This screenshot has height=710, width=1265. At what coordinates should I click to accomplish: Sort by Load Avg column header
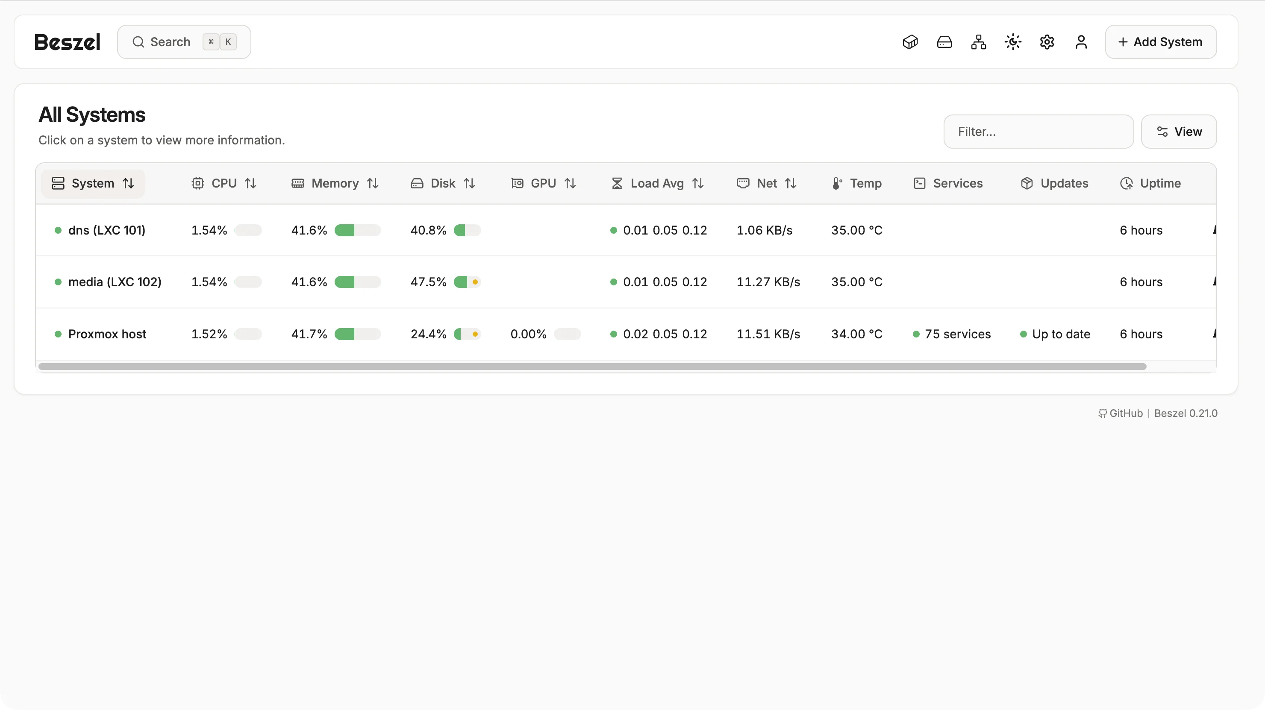(657, 184)
